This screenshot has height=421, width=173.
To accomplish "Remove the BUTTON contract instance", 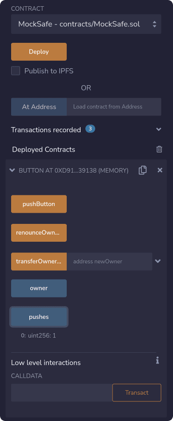I will tap(160, 170).
